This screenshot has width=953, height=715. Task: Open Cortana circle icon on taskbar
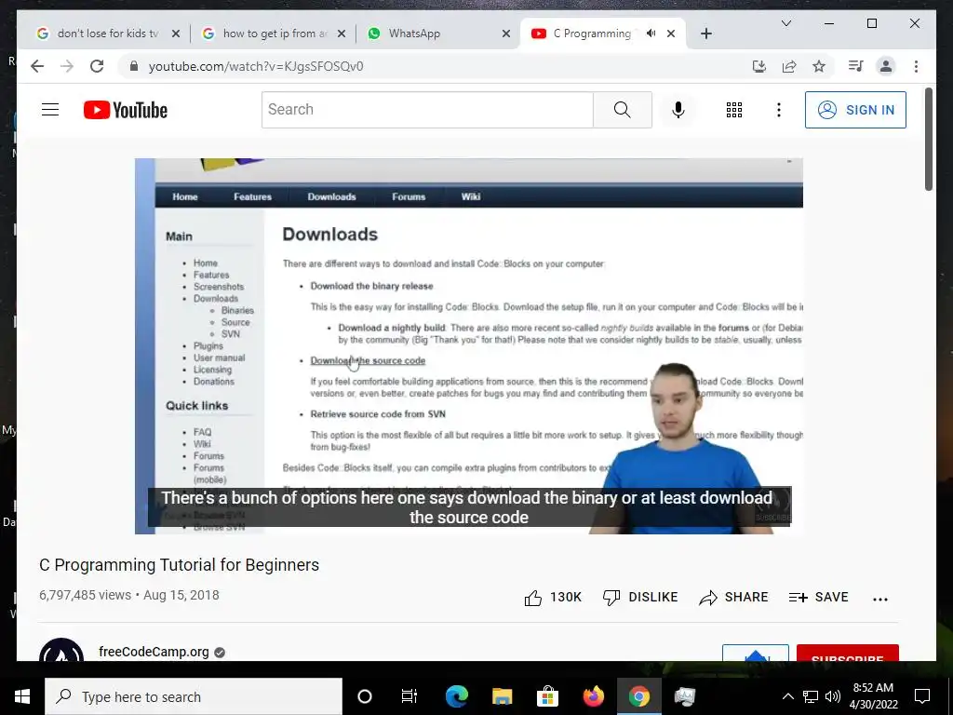pos(365,696)
